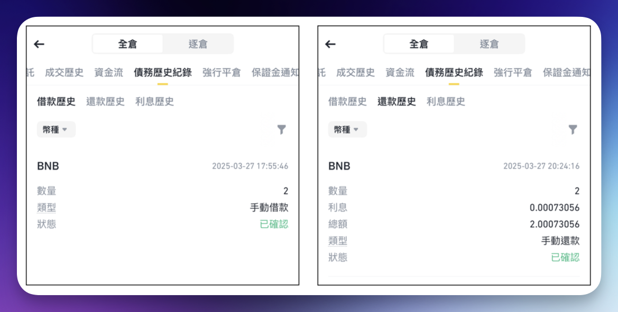Select 還款歷史 sub-tab in right panel
The height and width of the screenshot is (312, 618).
pos(396,101)
